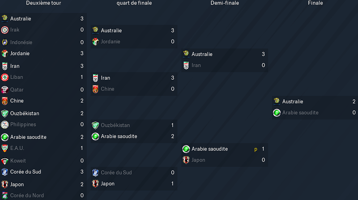Open the Philippines team badge

[x=4, y=125]
